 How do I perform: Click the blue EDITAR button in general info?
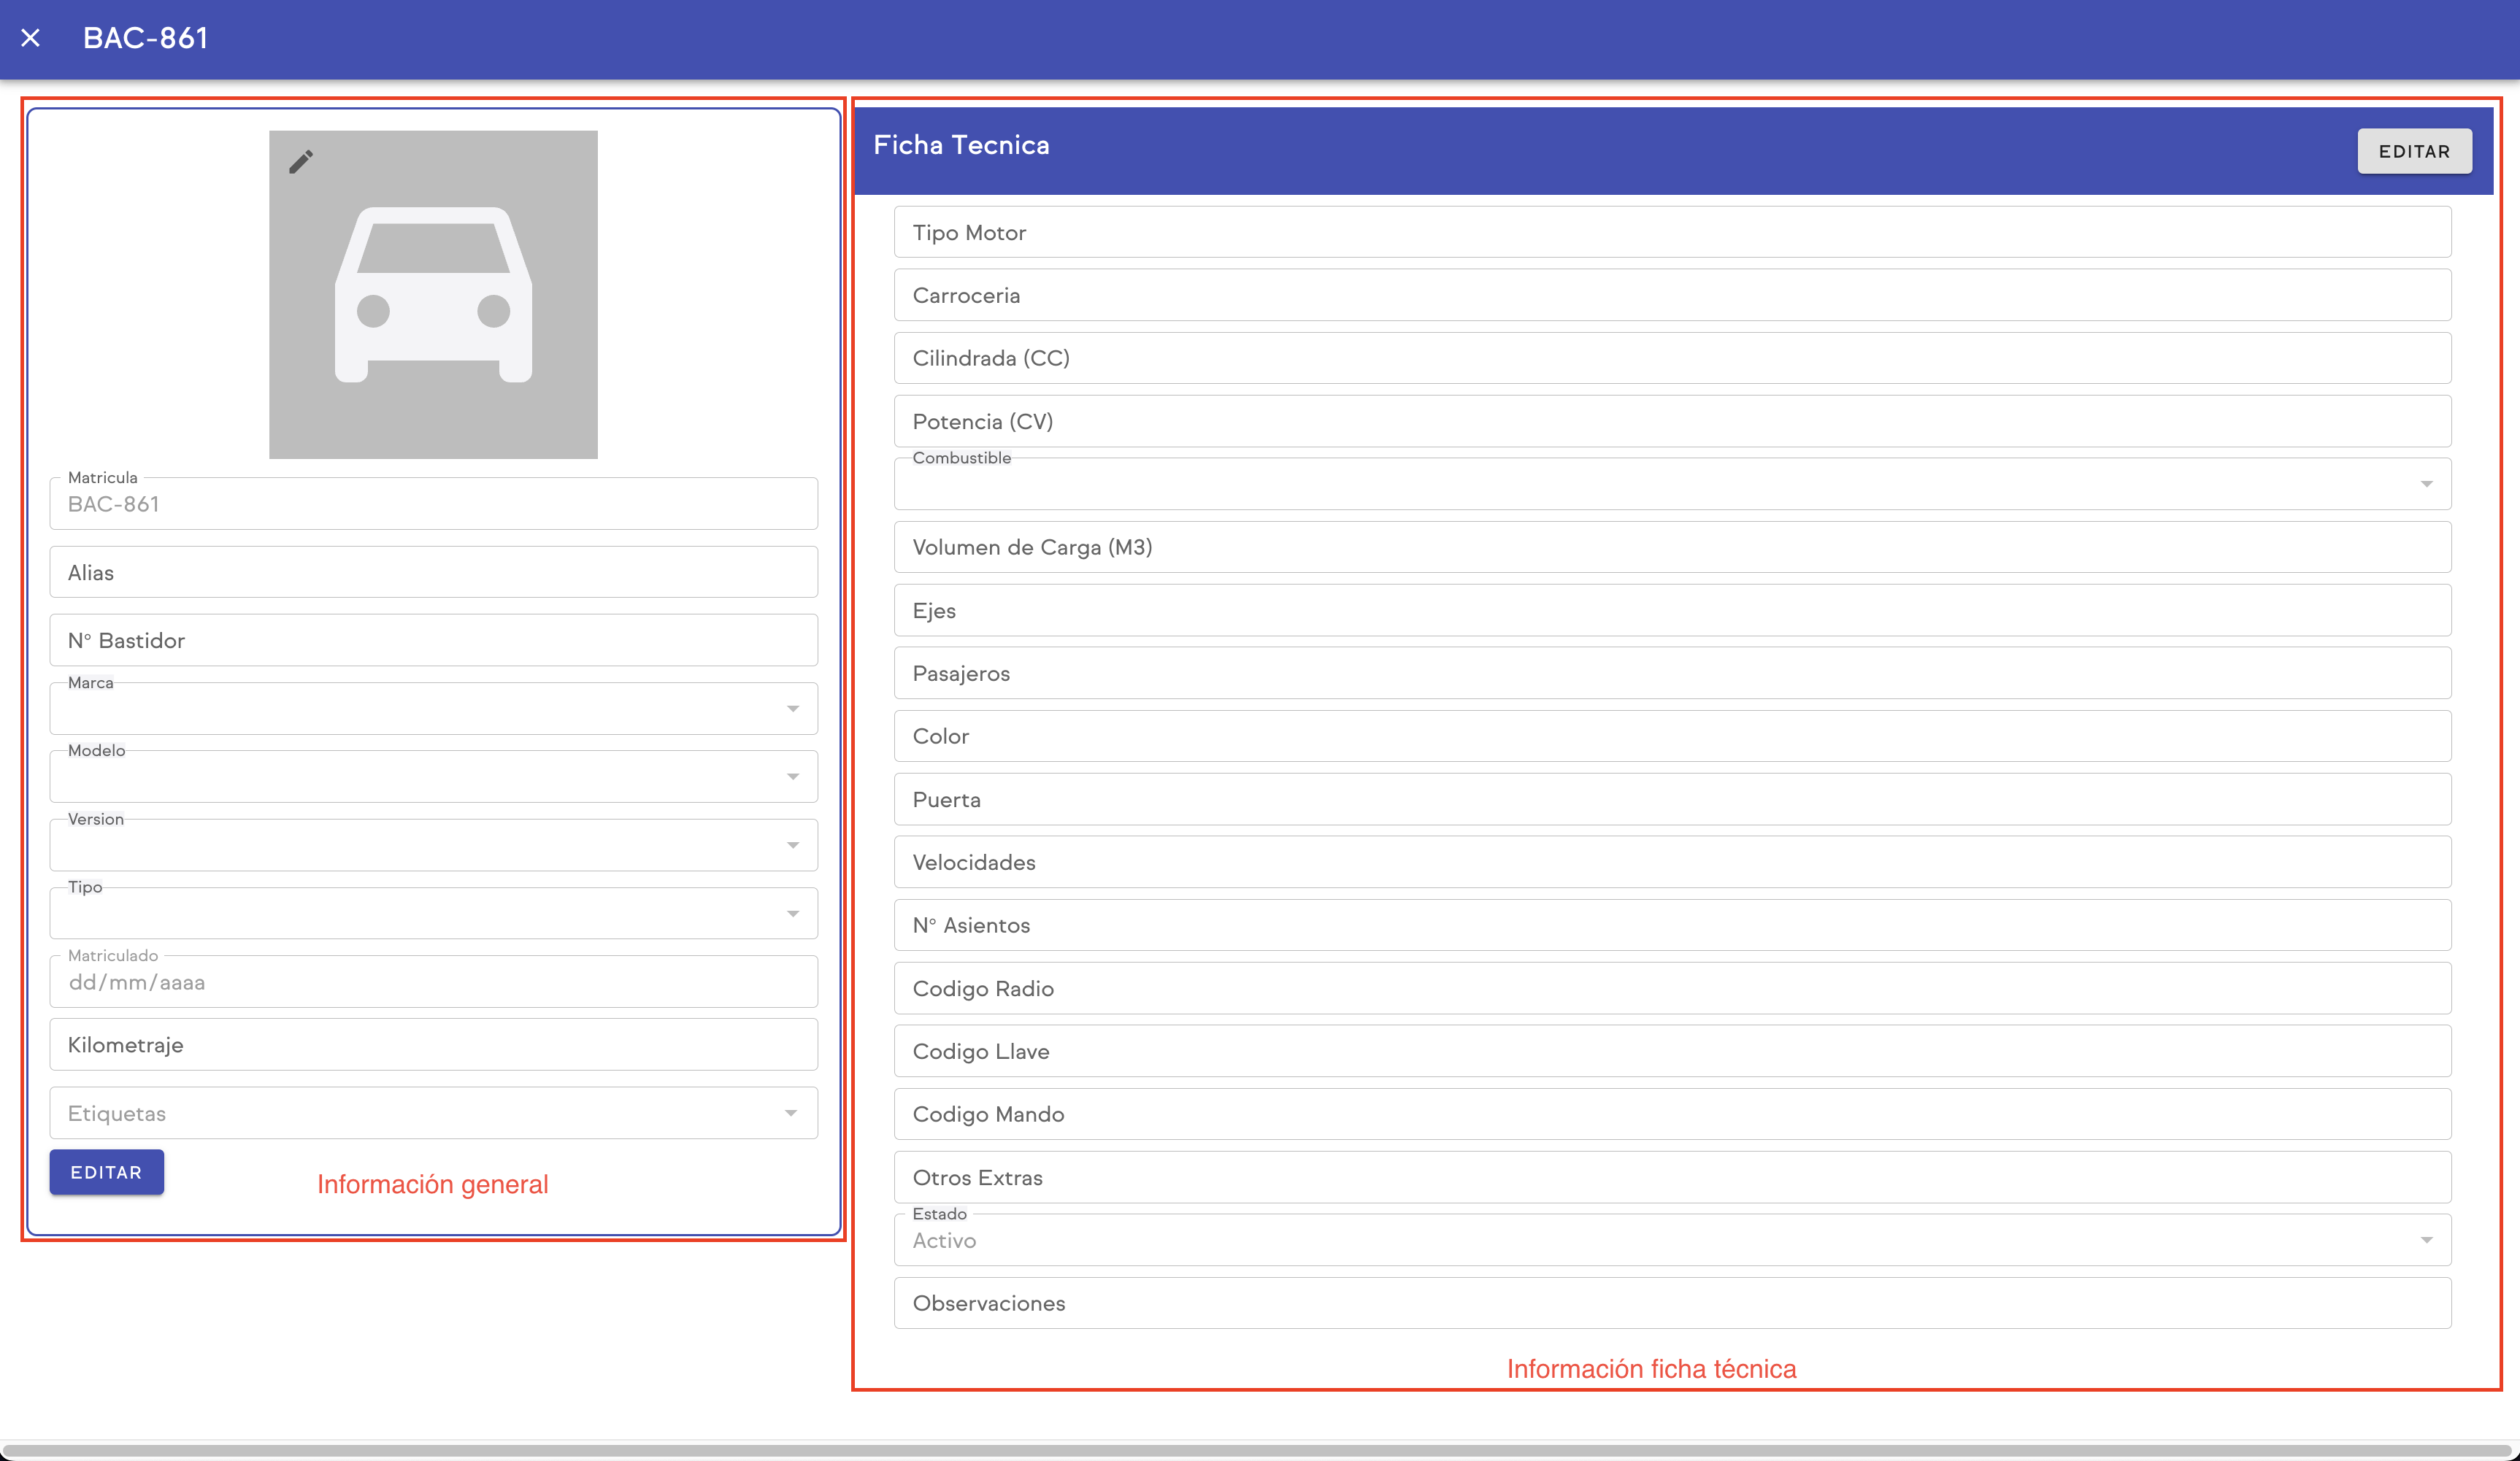(x=106, y=1172)
